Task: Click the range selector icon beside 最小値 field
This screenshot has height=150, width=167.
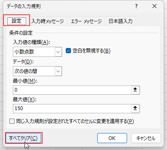Action: tap(135, 90)
